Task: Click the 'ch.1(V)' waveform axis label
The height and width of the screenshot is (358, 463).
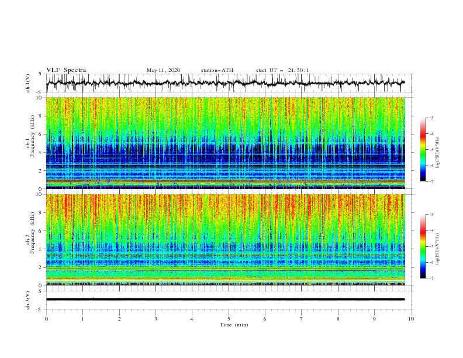Action: [28, 83]
